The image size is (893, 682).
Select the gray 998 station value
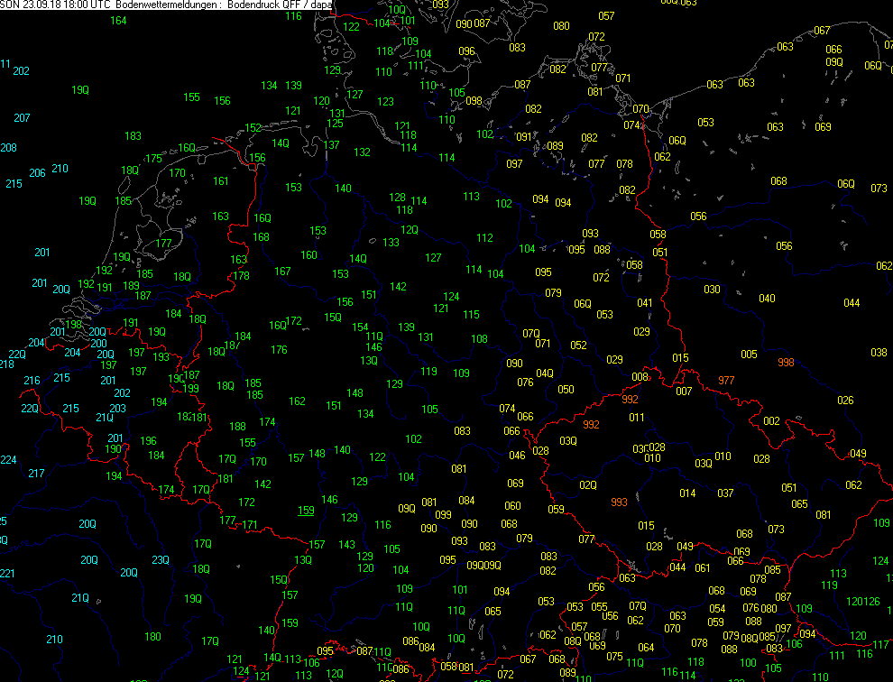point(786,363)
